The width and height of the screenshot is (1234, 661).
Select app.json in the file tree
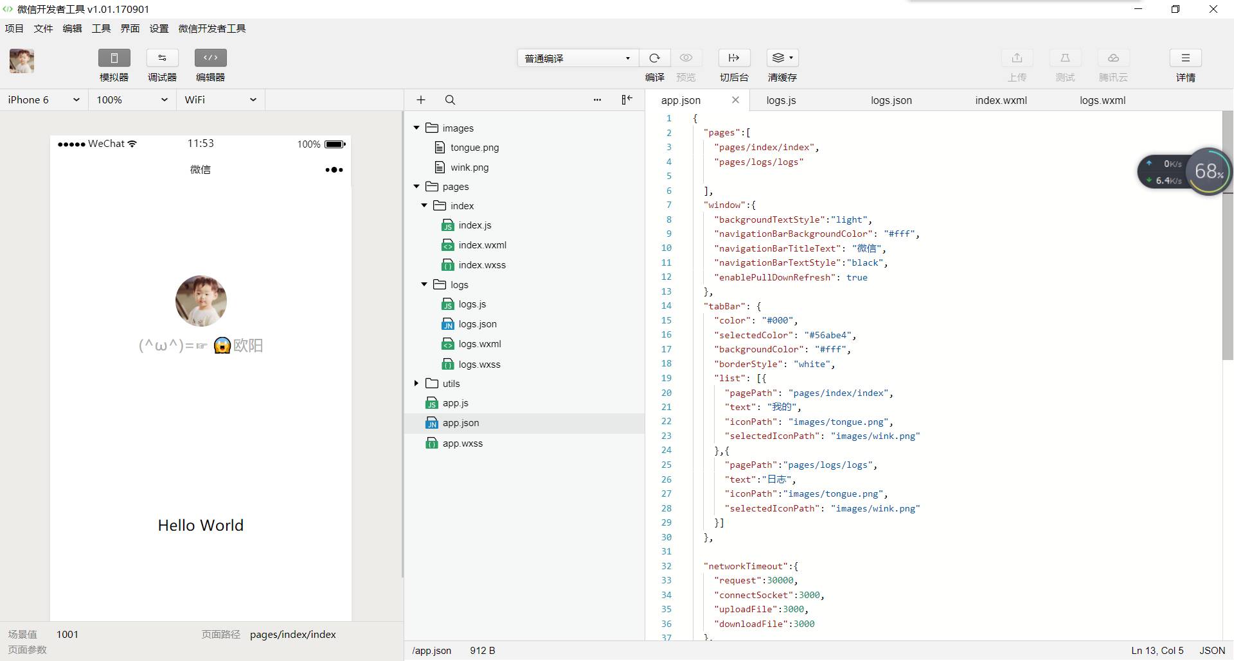460,423
